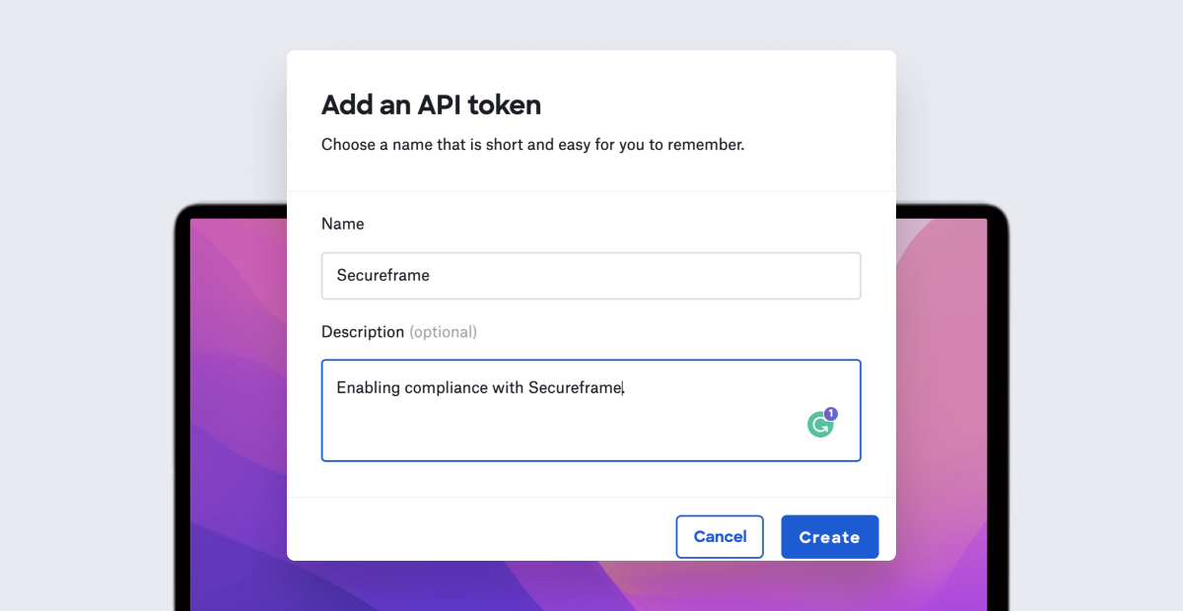The image size is (1183, 611).
Task: Click the Description optional label
Action: (x=399, y=331)
